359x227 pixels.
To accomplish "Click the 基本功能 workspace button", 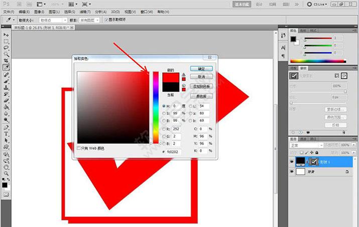I will pos(242,4).
